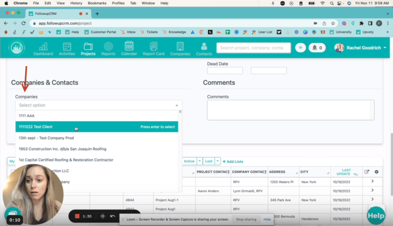This screenshot has height=226, width=393.
Task: Sort by PROJECT CONTACT column
Action: pos(213,172)
